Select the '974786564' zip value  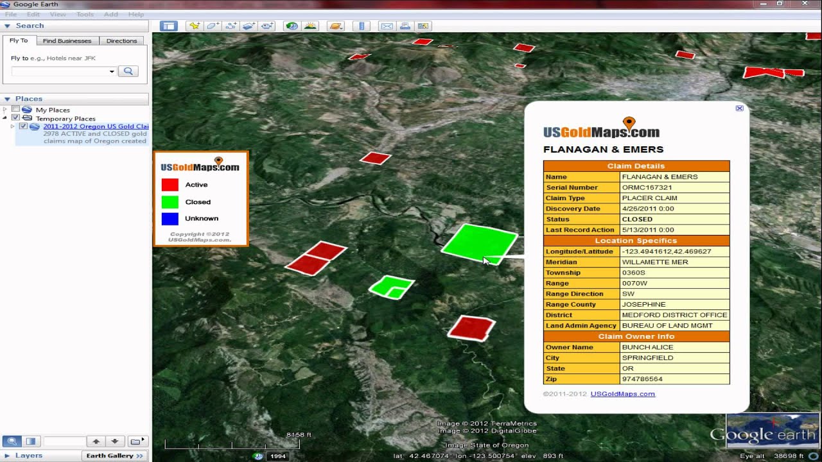[x=675, y=379]
